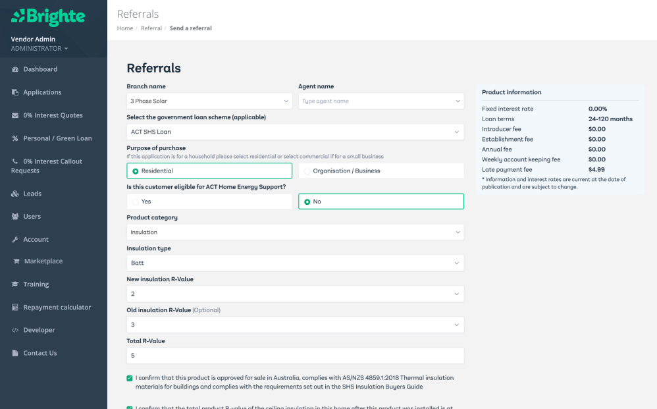The height and width of the screenshot is (409, 657).
Task: Open the Branch name dropdown
Action: [209, 101]
